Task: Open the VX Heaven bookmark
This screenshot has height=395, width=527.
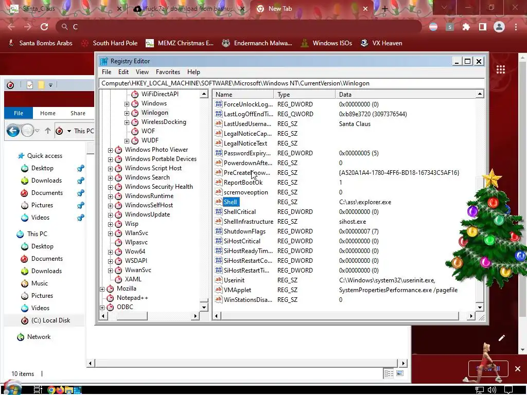Action: (x=381, y=43)
